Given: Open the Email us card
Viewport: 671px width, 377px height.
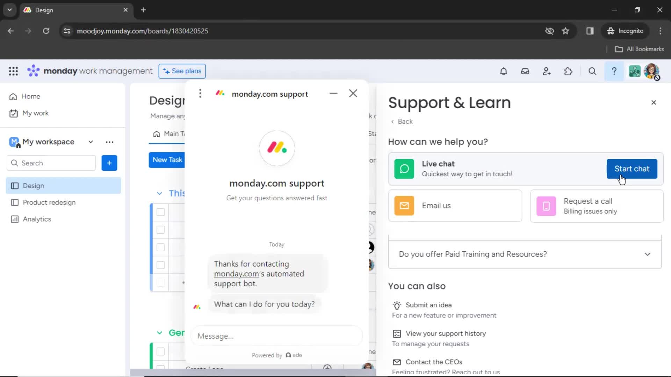Looking at the screenshot, I should tap(455, 206).
